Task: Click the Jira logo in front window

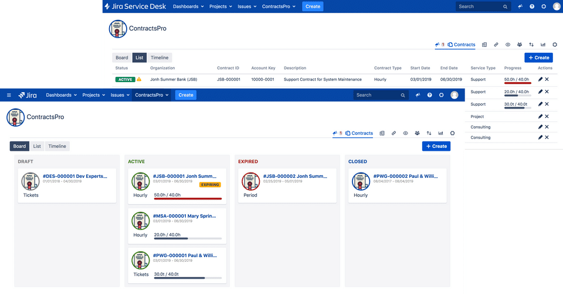Action: [28, 95]
